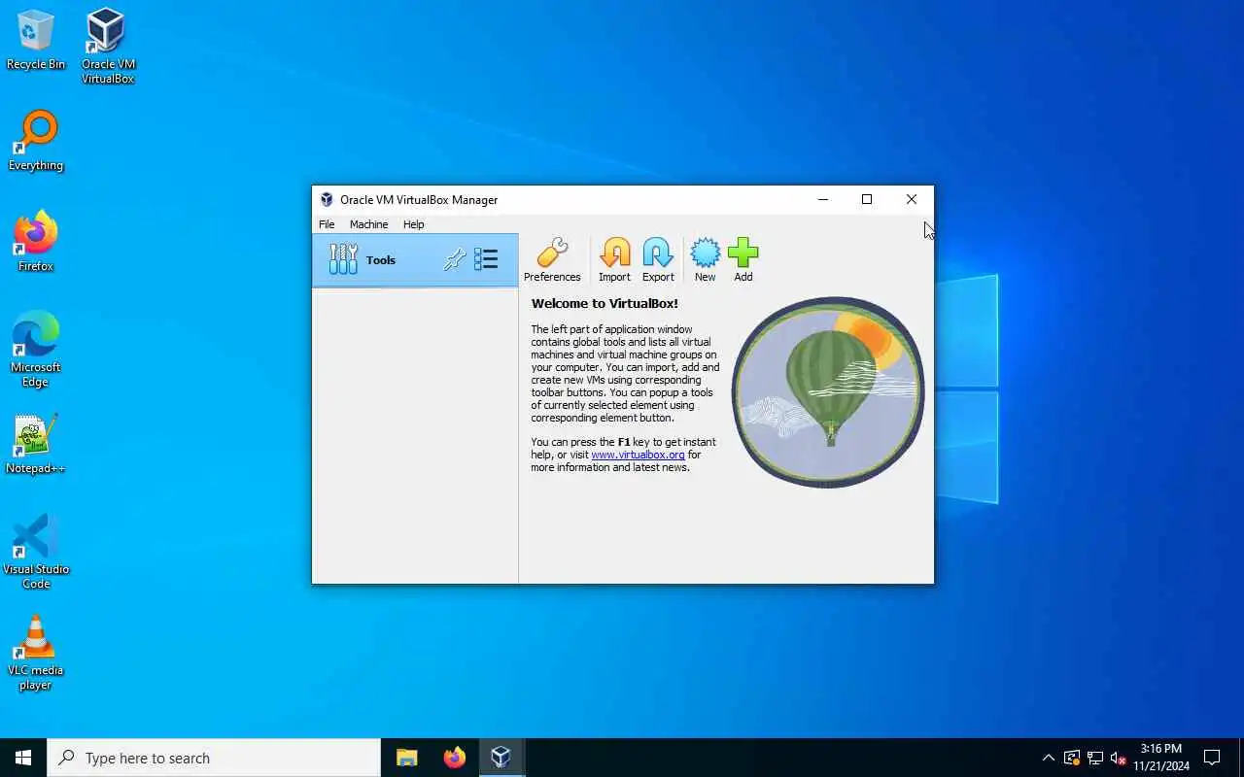The width and height of the screenshot is (1244, 777).
Task: Open the File menu
Action: pyautogui.click(x=327, y=224)
